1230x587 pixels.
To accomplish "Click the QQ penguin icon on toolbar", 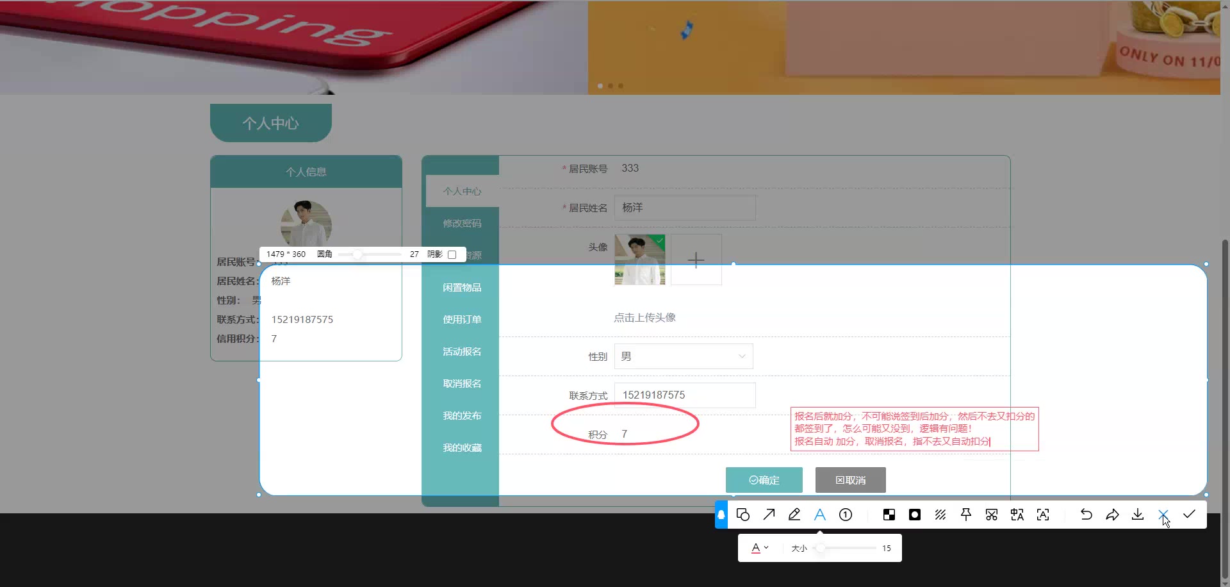I will point(721,515).
